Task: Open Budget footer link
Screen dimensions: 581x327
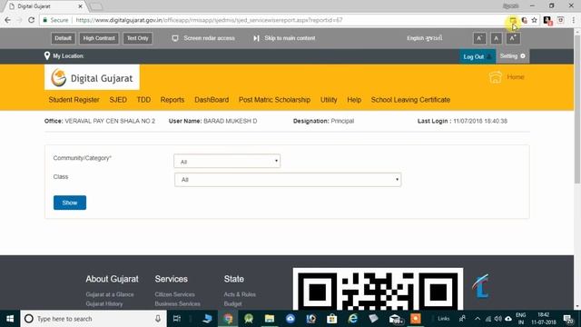Action: point(232,303)
